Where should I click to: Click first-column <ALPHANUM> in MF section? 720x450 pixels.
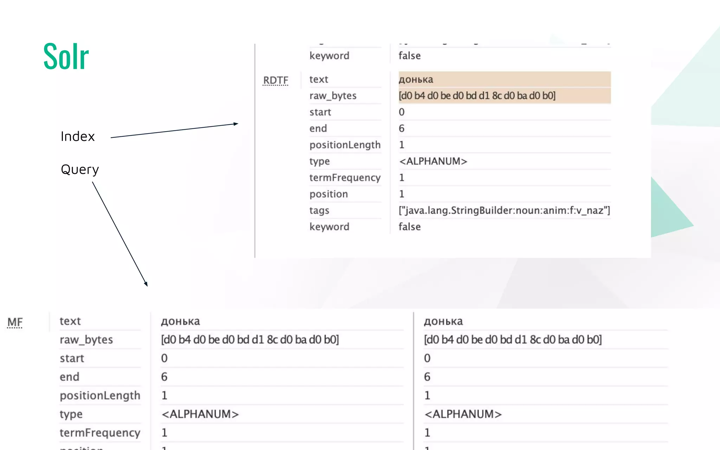[200, 414]
